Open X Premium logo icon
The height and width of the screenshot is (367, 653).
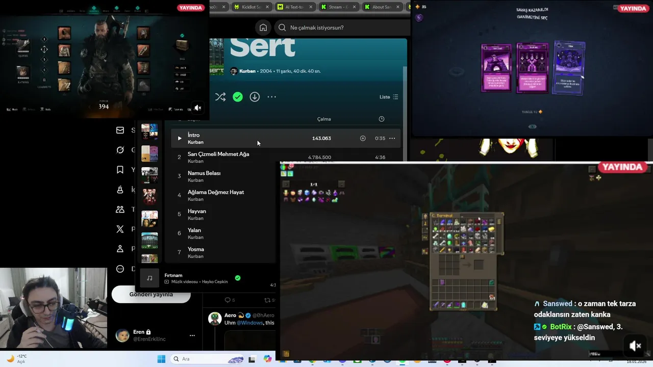(120, 229)
